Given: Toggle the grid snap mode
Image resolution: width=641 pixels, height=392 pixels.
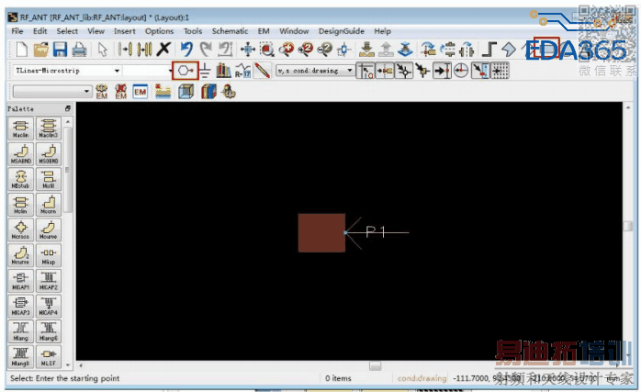Looking at the screenshot, I should pyautogui.click(x=500, y=71).
